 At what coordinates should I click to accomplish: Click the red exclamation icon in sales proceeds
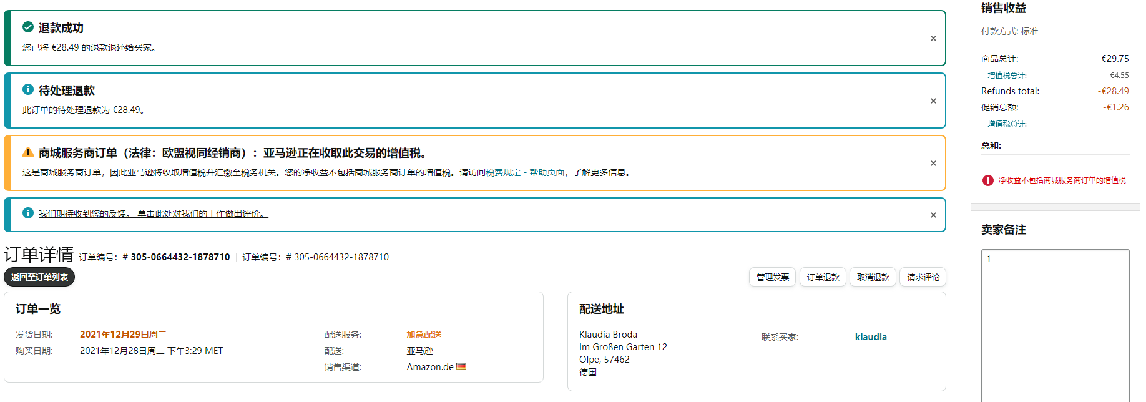click(987, 180)
